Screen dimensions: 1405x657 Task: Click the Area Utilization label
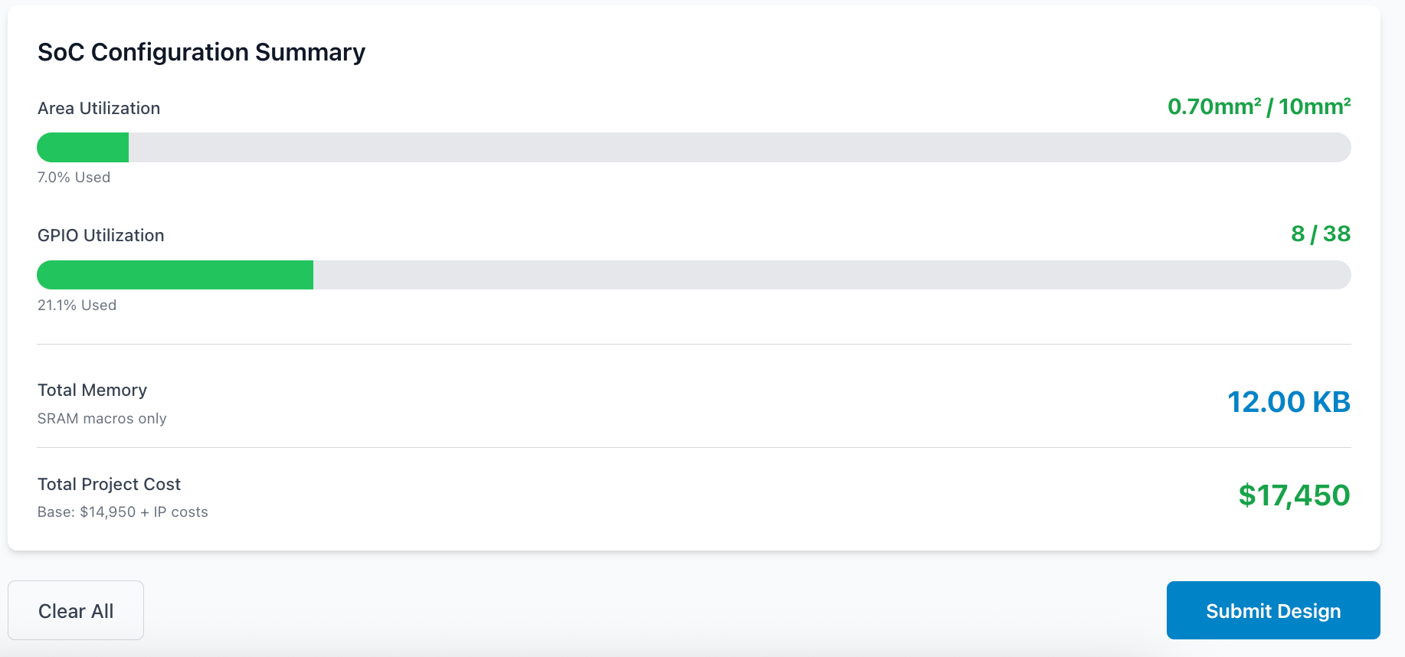[x=98, y=108]
